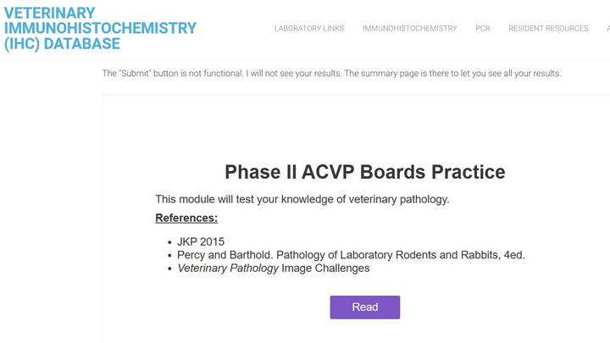
Task: Click the bullet before Percy and Barthold
Action: 170,256
